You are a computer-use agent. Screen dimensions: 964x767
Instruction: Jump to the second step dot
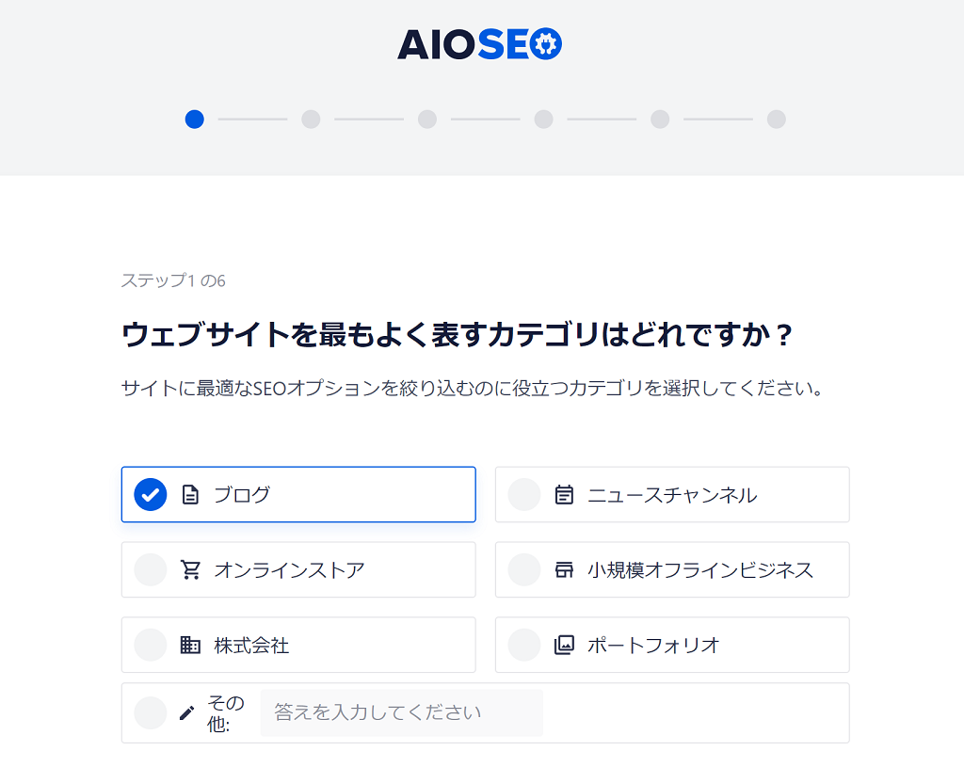[311, 120]
